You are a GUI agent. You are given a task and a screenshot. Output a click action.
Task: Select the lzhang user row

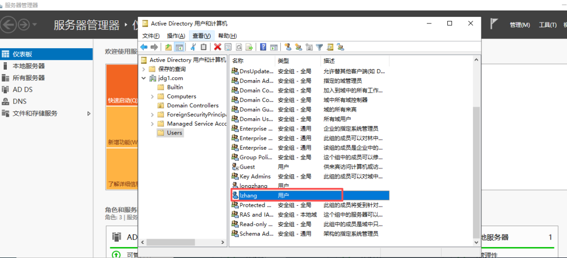[x=310, y=195]
